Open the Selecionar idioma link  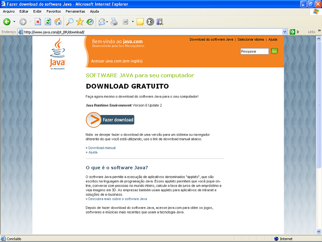(x=251, y=39)
